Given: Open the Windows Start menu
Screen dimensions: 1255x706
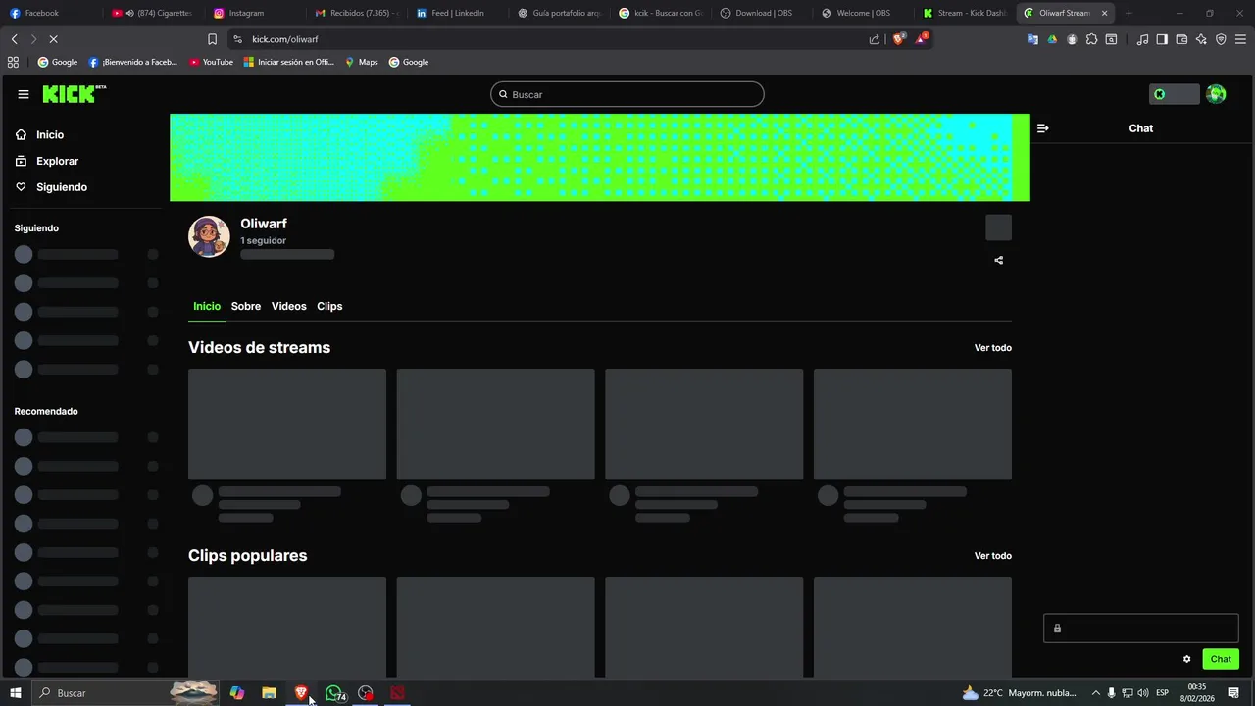Looking at the screenshot, I should (15, 693).
